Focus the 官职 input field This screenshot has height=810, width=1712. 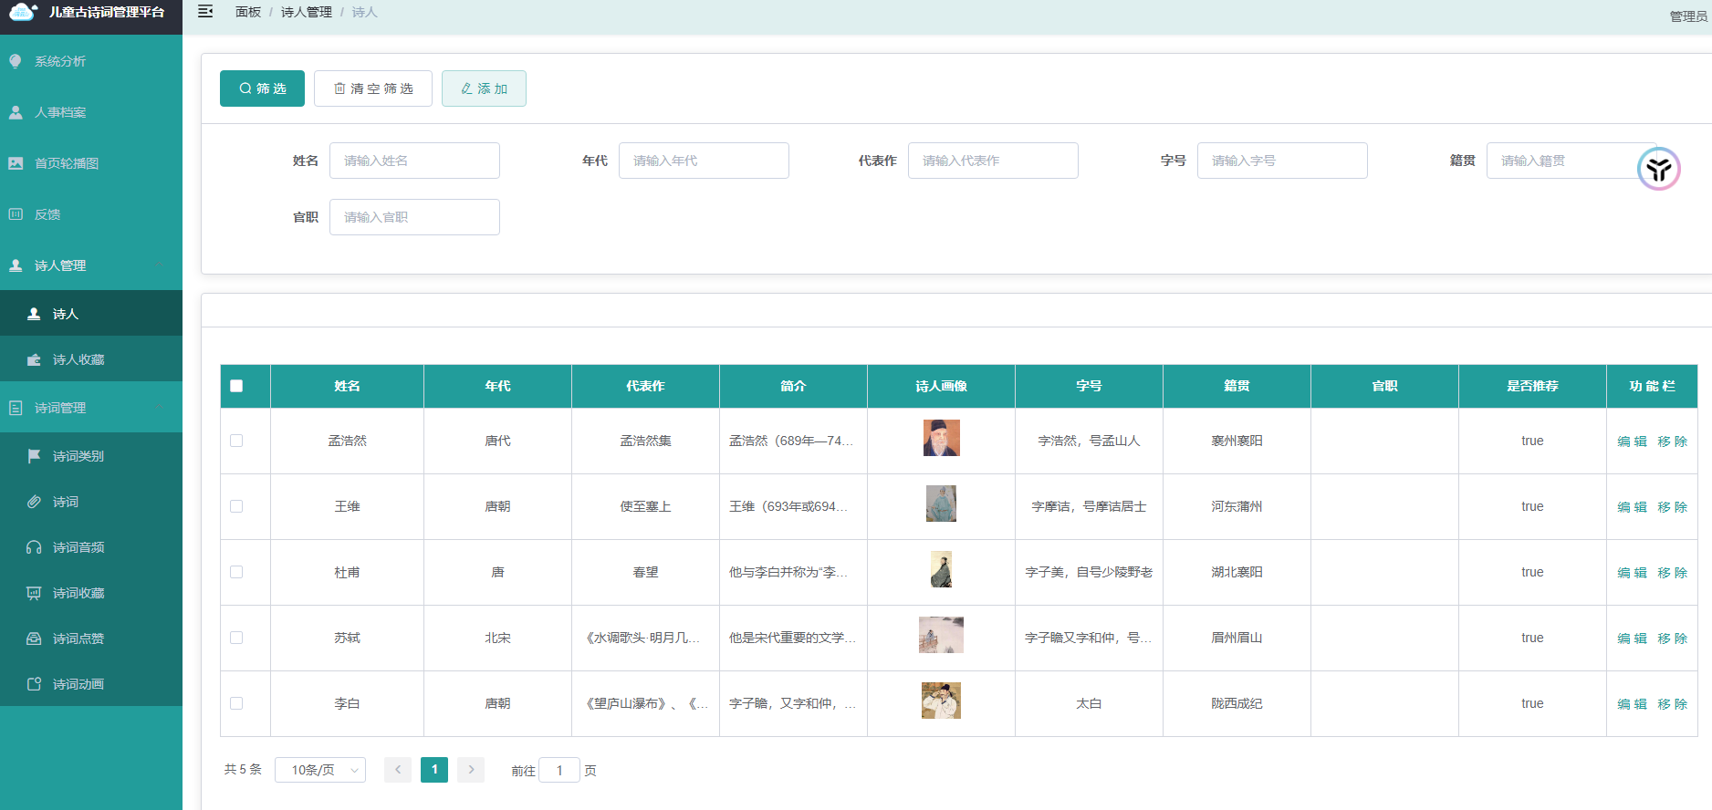414,217
